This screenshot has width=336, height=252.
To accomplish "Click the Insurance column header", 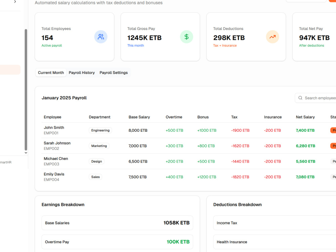I will click(273, 117).
